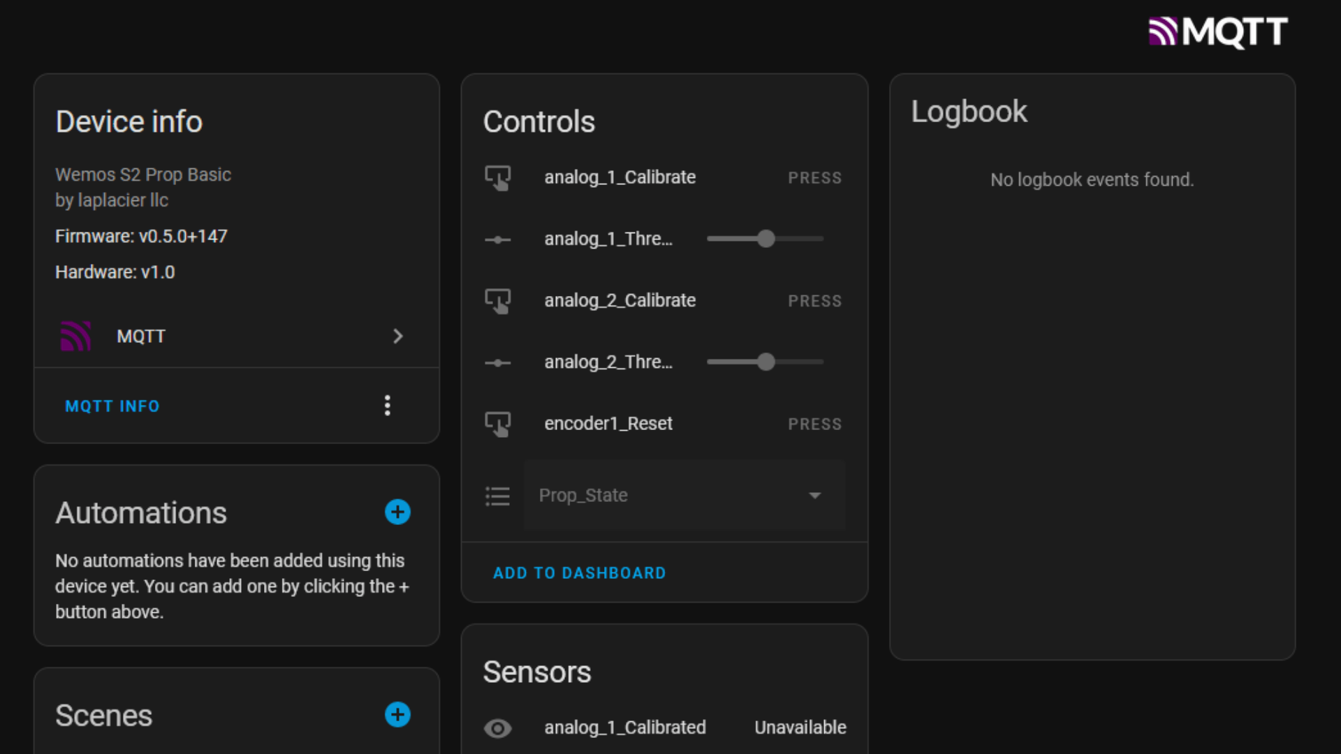1341x754 pixels.
Task: Click the eye icon next to analog_1_Calibrated
Action: [x=498, y=728]
